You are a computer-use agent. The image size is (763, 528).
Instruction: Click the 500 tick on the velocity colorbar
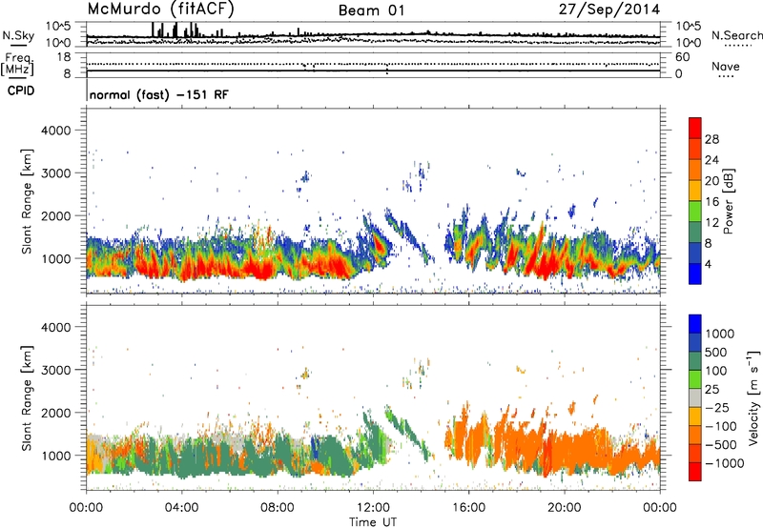coord(716,352)
